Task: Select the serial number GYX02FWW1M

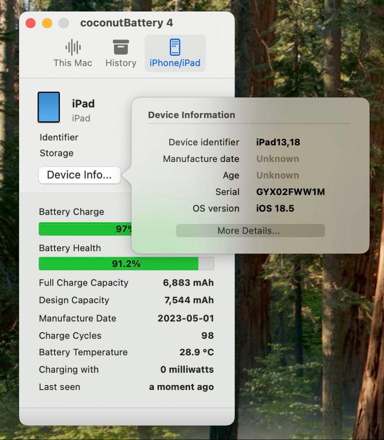Action: (290, 191)
